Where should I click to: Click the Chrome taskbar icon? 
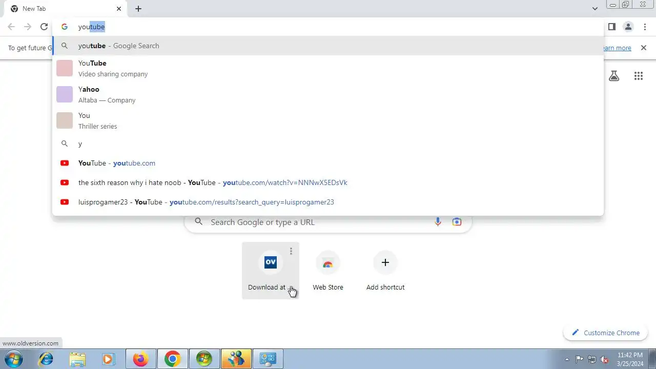172,359
